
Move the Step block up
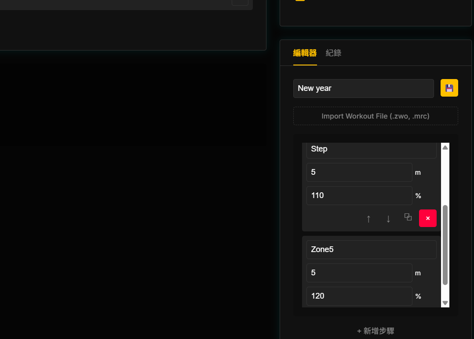368,219
